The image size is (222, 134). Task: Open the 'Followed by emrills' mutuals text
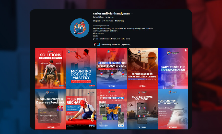[116, 44]
